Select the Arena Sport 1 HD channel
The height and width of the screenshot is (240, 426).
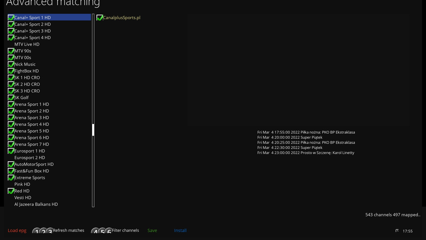click(49, 104)
